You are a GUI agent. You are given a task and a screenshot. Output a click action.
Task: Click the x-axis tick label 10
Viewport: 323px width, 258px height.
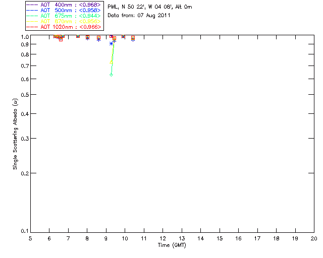pyautogui.click(x=125, y=238)
